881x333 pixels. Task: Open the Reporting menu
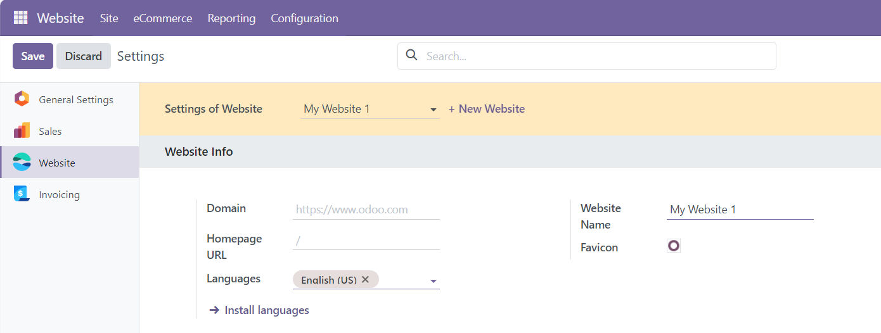pos(231,18)
